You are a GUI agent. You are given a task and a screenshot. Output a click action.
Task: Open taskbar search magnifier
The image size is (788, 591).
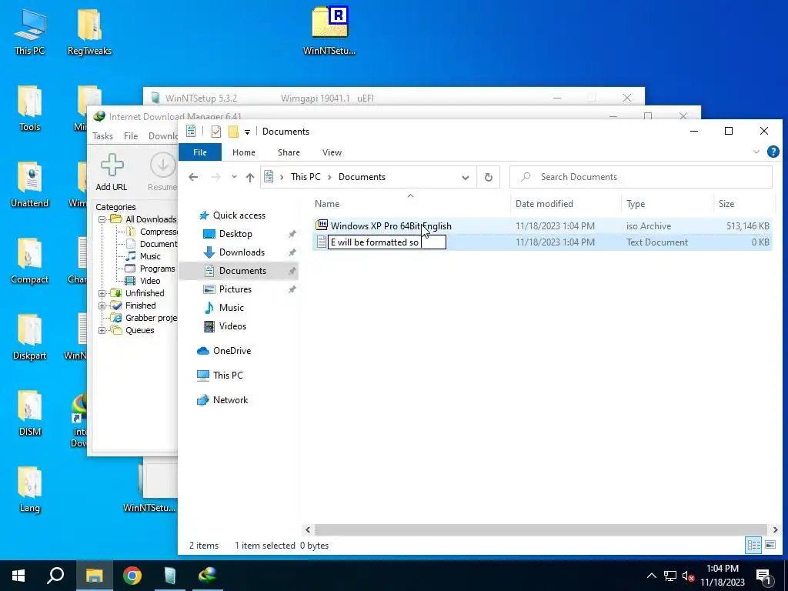55,576
